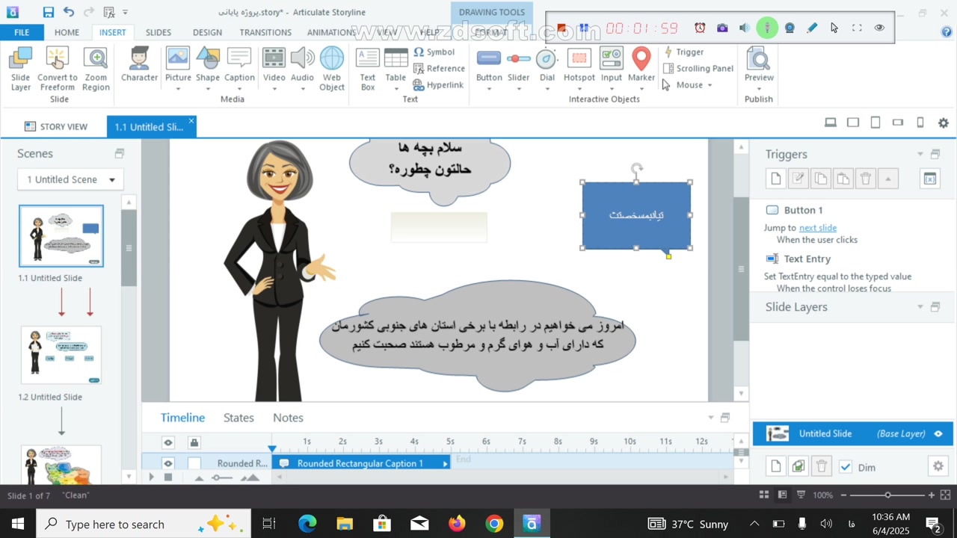This screenshot has width=957, height=538.
Task: Open the 1 Untitled Scene dropdown
Action: coord(71,179)
